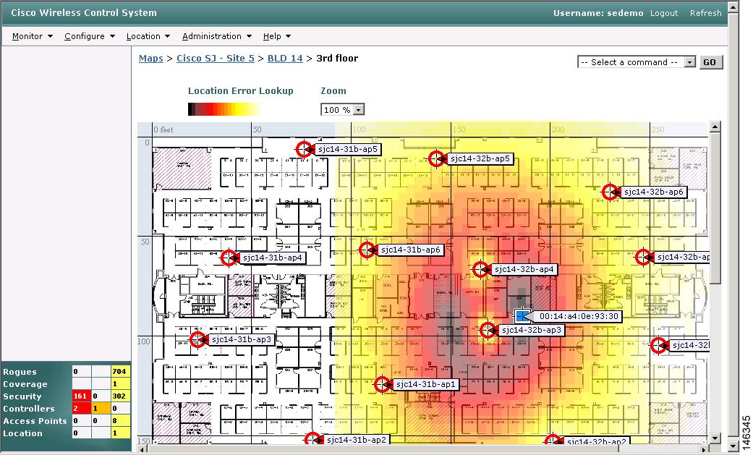Click the Refresh link
Screen dimensions: 753x455
pos(705,13)
